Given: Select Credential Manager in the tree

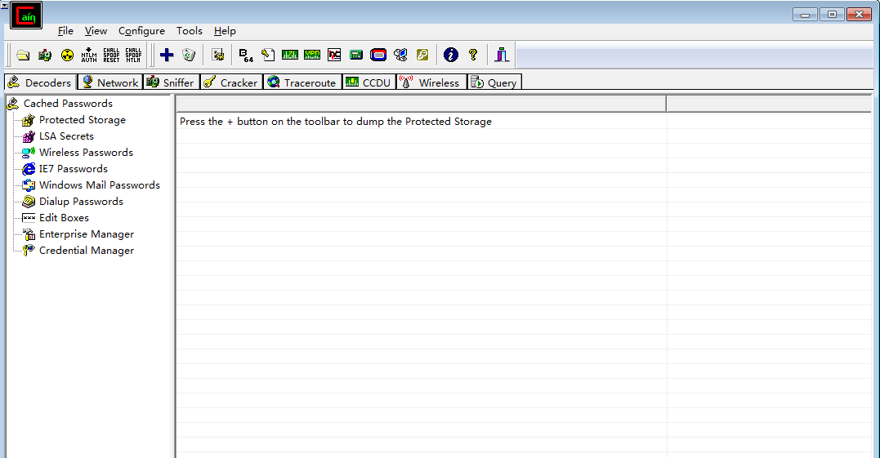Looking at the screenshot, I should click(87, 250).
